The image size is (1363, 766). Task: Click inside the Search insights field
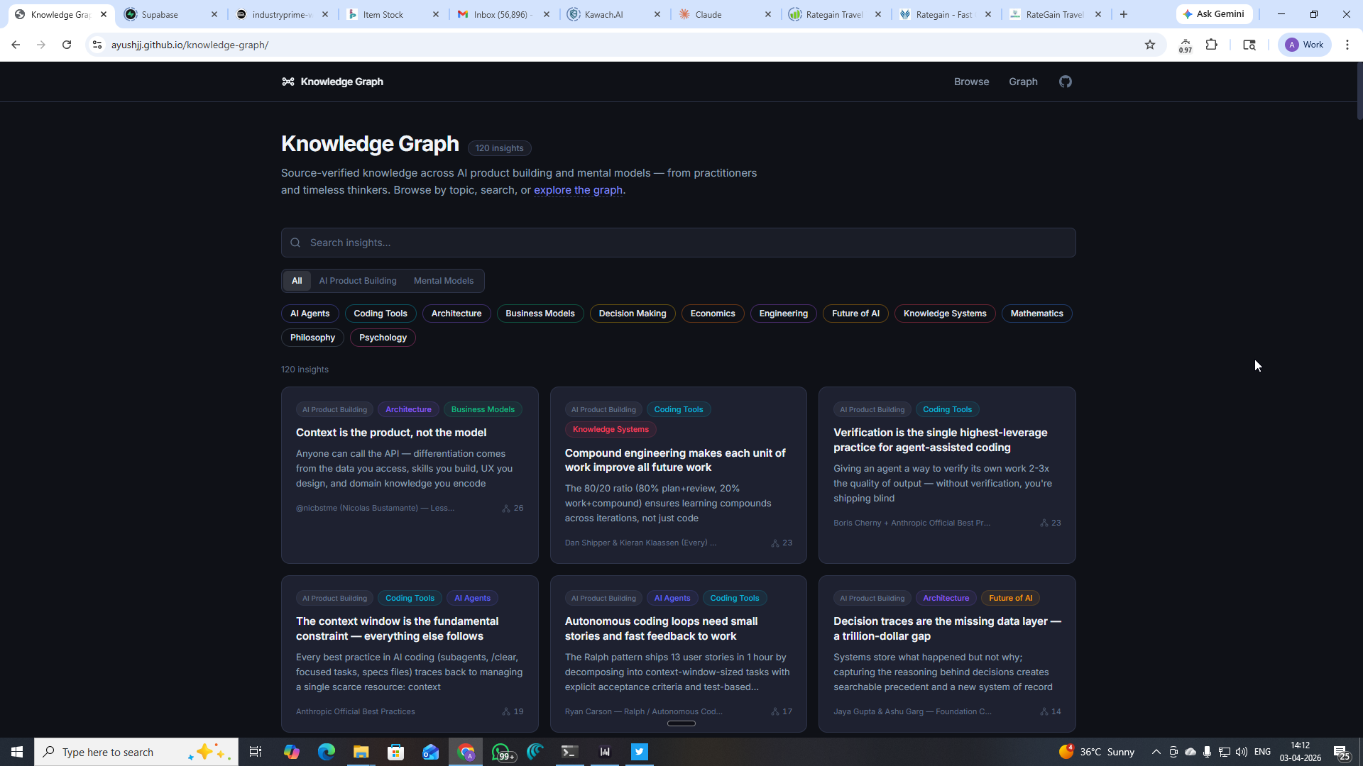click(679, 242)
